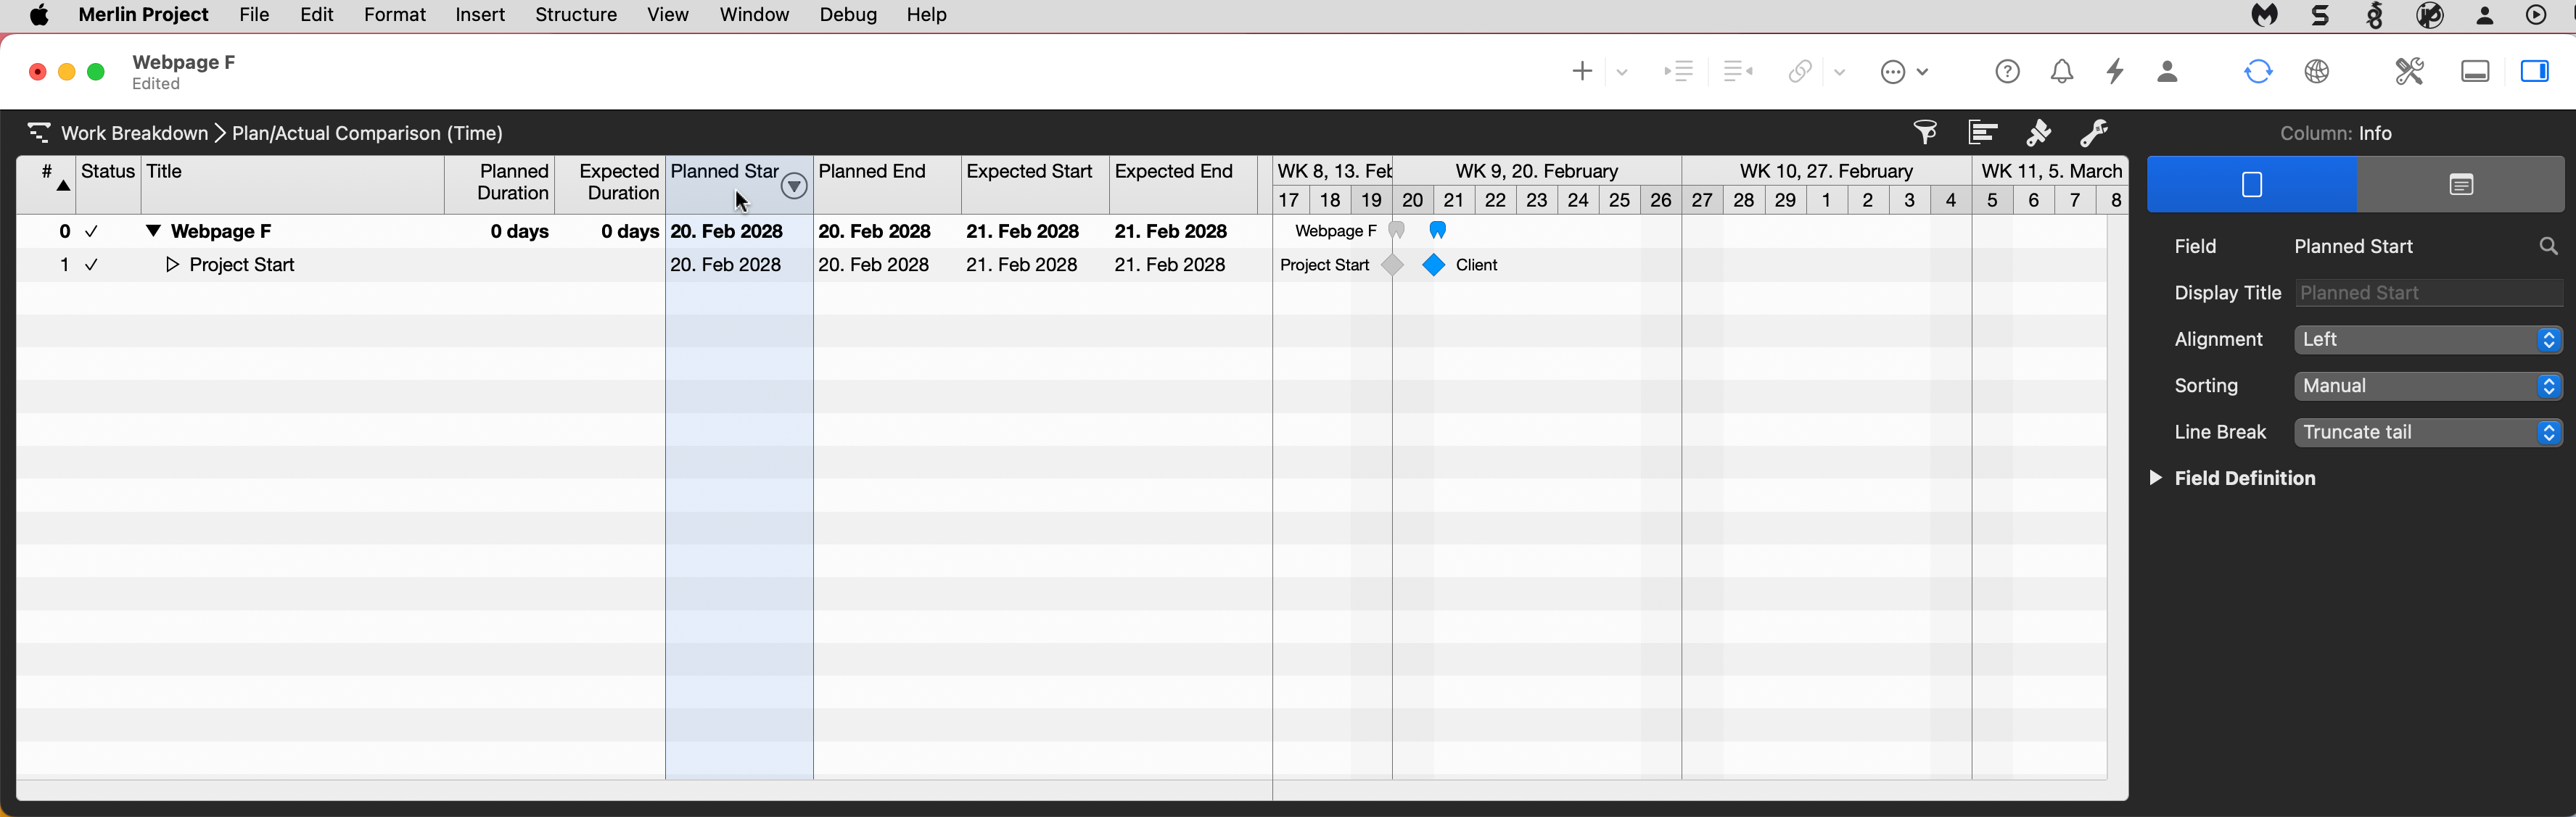
Task: Click the play circle menu bar icon
Action: (2536, 15)
